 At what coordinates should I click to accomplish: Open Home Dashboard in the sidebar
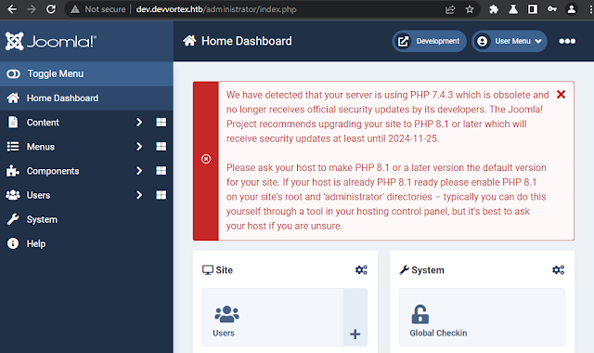click(x=86, y=98)
